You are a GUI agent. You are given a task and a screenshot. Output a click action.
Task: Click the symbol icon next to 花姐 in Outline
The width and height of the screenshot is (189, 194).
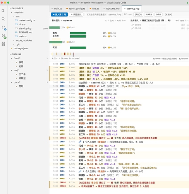click(16, 86)
